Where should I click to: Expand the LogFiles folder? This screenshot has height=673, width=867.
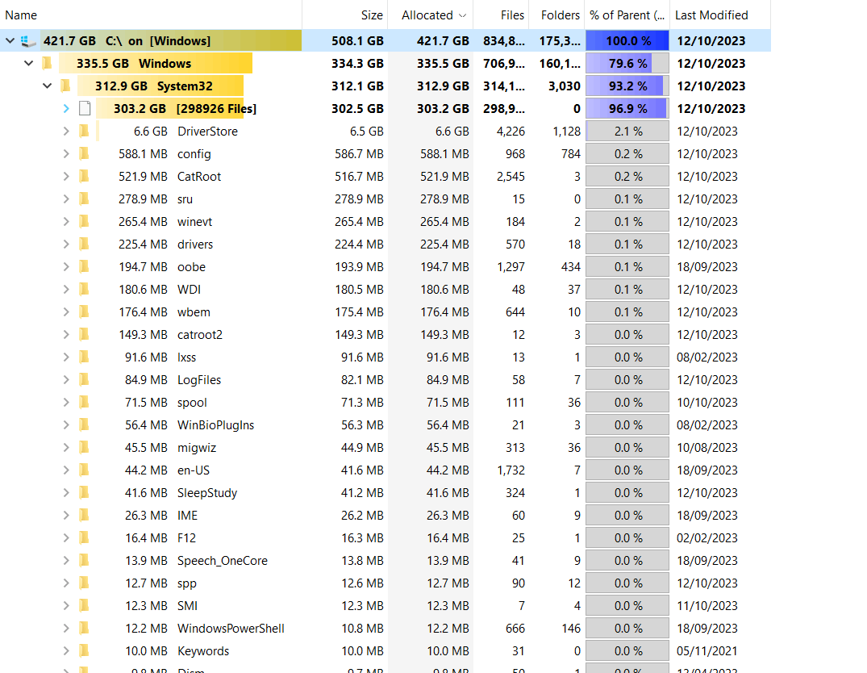tap(66, 379)
